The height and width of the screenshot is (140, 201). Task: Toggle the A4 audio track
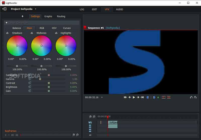[x=90, y=131]
